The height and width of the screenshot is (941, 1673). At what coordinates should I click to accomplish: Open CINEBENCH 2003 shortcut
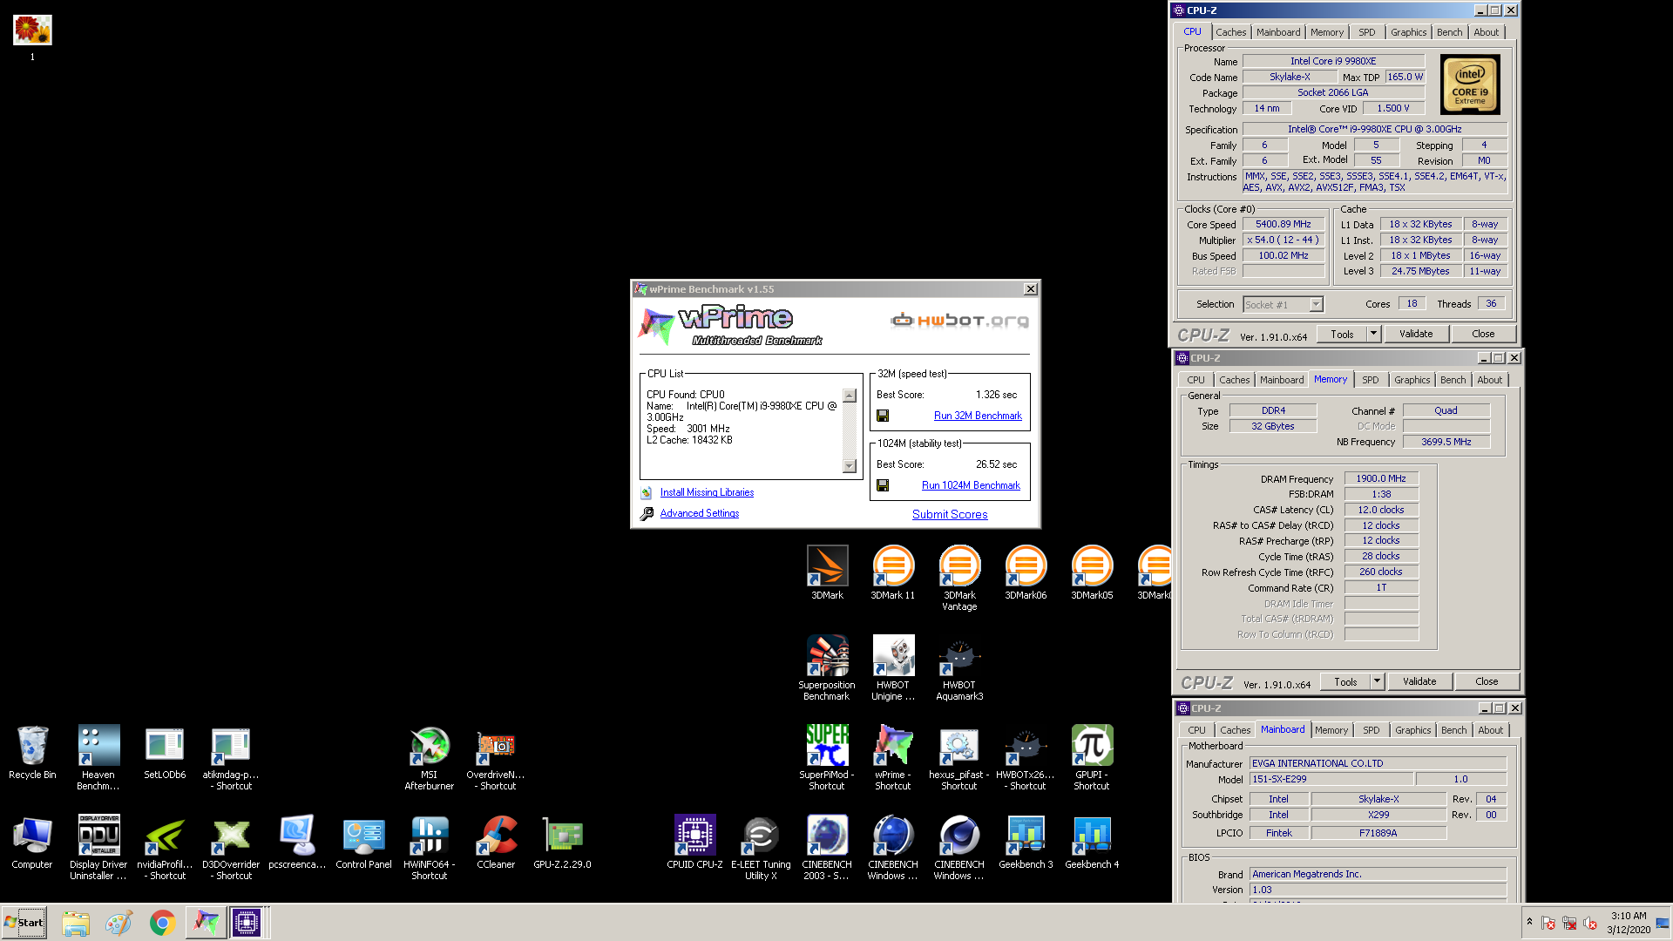point(827,847)
